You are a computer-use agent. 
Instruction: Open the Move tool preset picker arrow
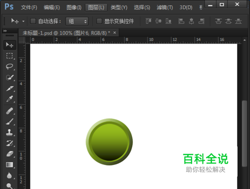coord(23,21)
